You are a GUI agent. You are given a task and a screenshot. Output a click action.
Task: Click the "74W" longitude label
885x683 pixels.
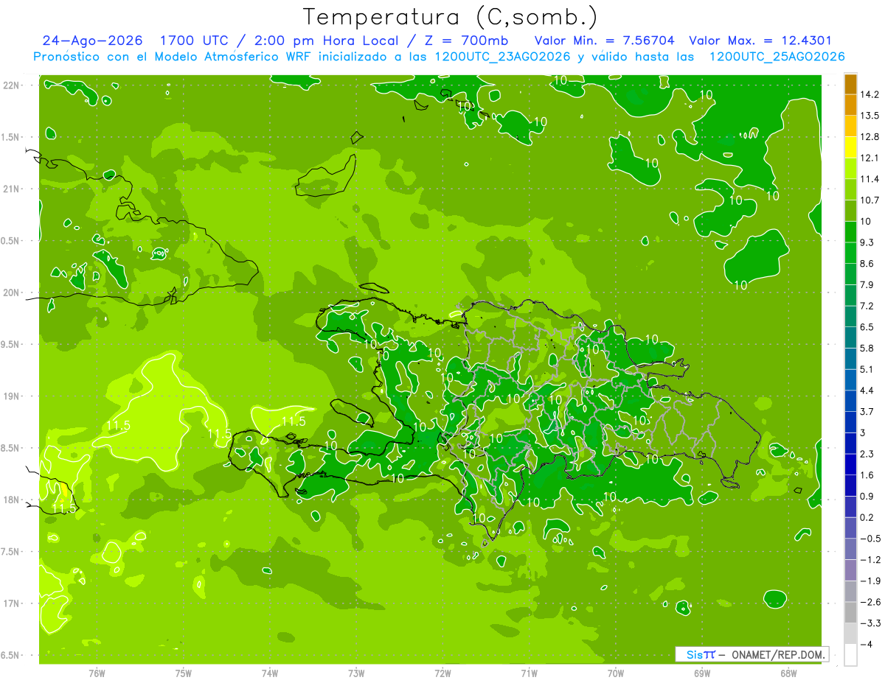pos(270,673)
